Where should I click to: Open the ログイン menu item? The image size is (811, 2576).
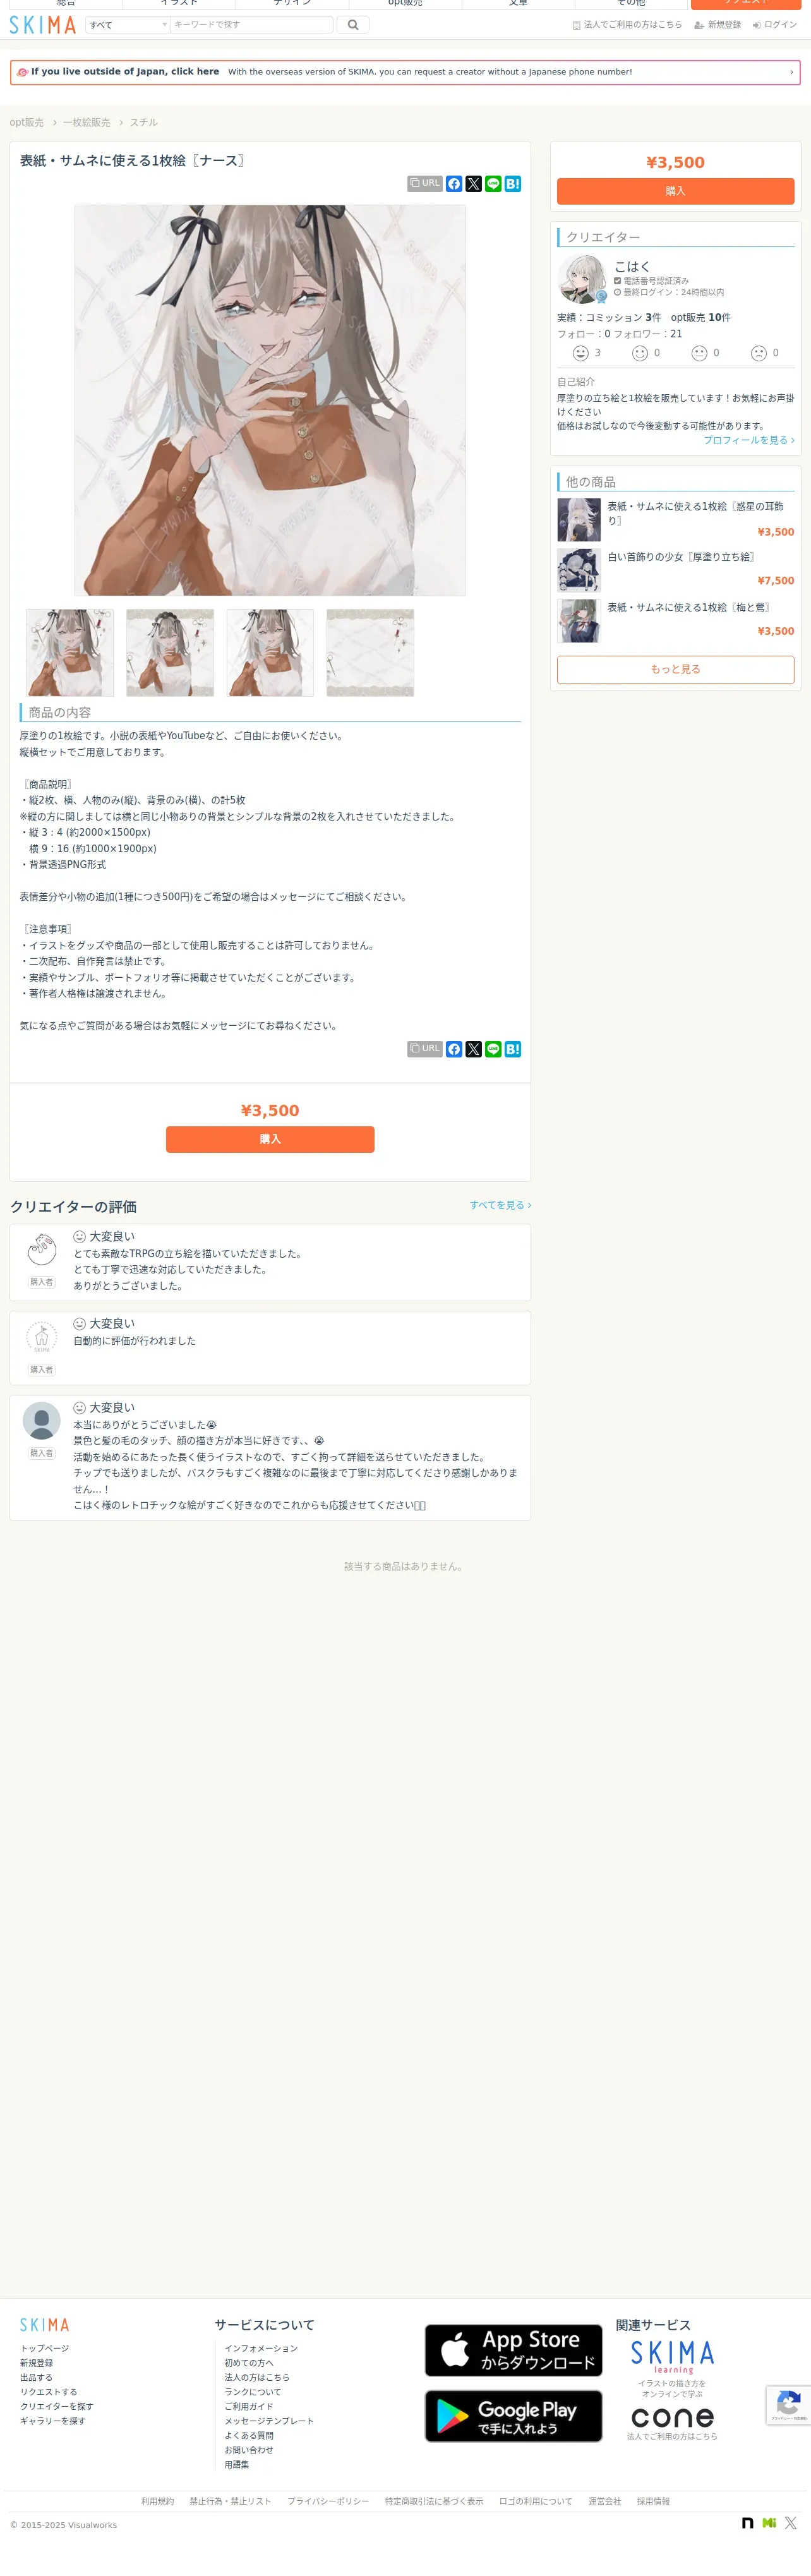775,25
